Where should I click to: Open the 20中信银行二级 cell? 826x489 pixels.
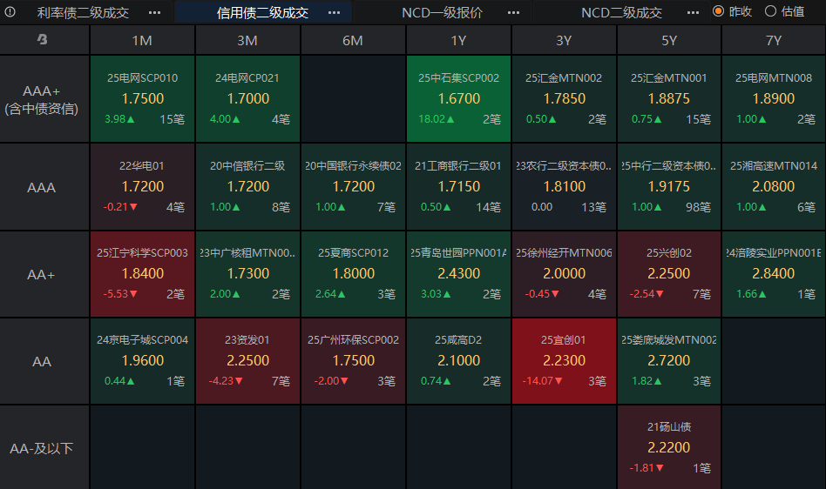click(x=247, y=187)
